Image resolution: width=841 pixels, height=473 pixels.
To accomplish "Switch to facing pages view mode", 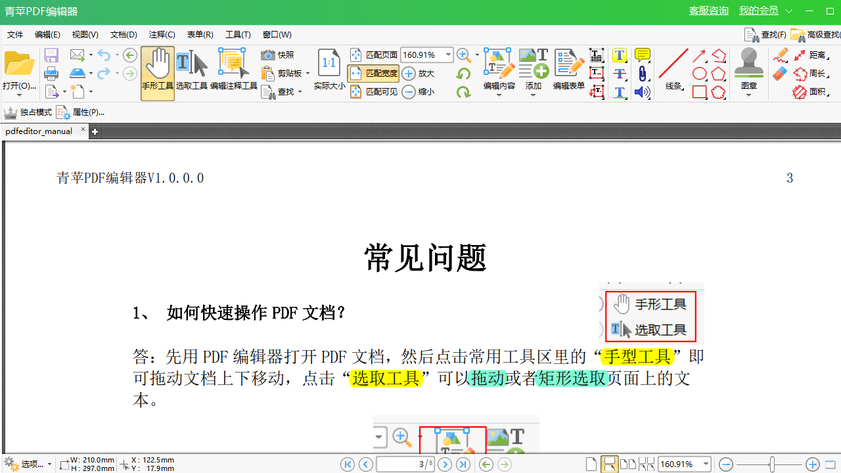I will (x=627, y=464).
